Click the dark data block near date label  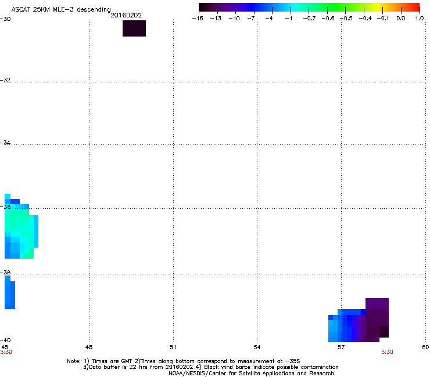pyautogui.click(x=134, y=28)
